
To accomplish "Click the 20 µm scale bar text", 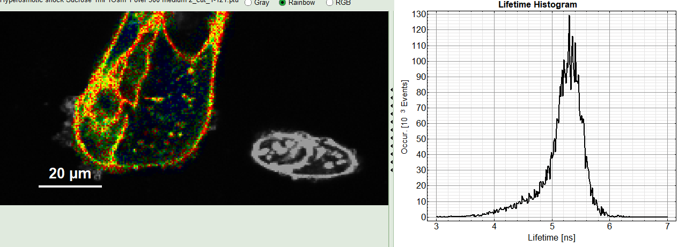I will [70, 174].
